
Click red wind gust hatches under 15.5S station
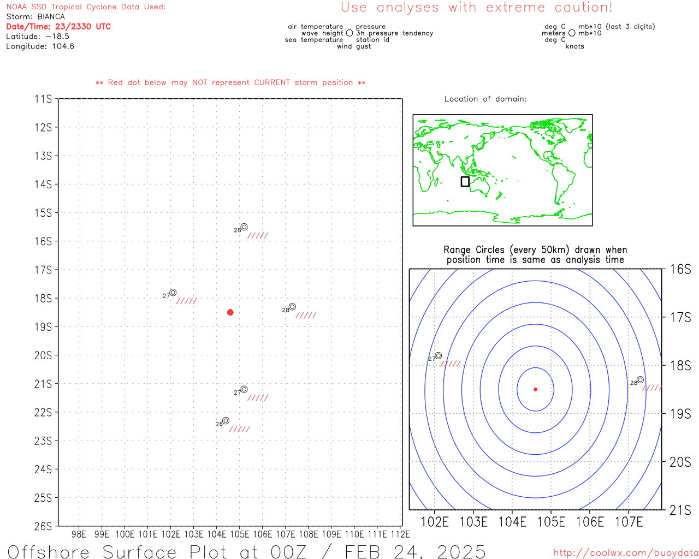click(x=258, y=236)
